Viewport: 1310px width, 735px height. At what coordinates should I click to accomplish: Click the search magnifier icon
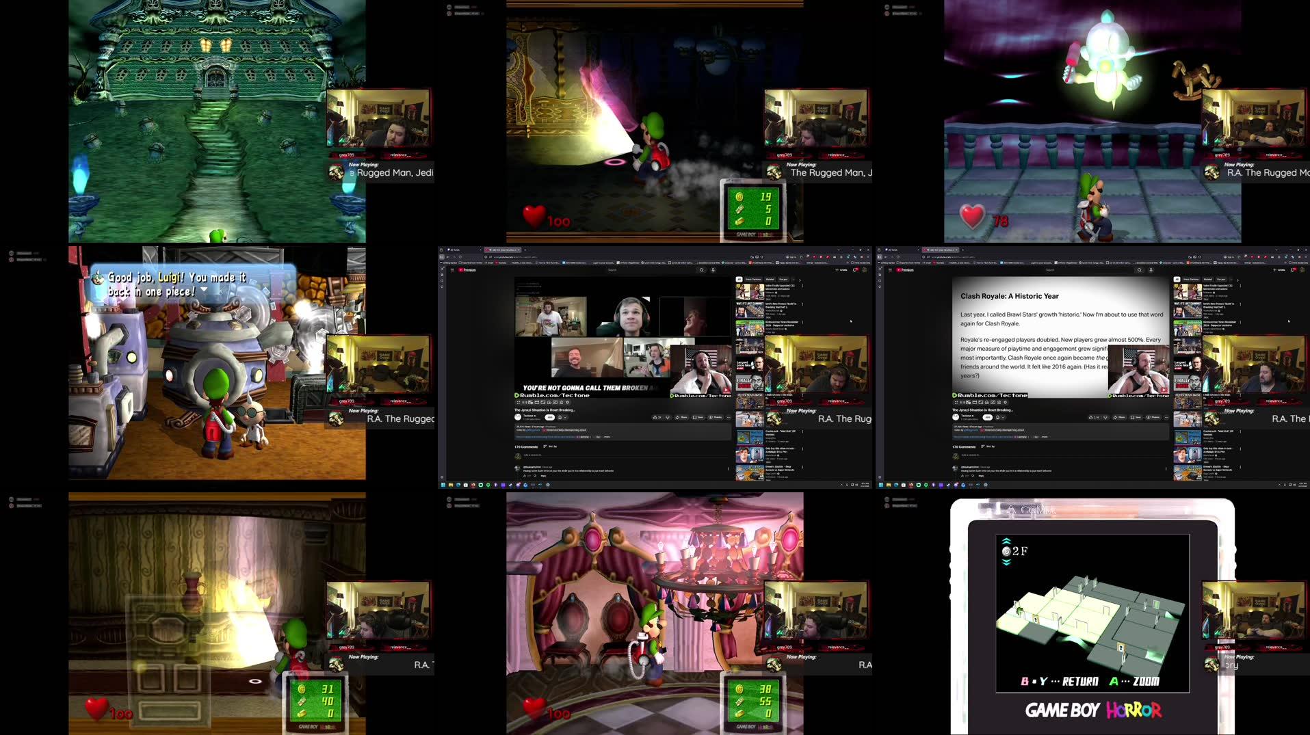[702, 269]
